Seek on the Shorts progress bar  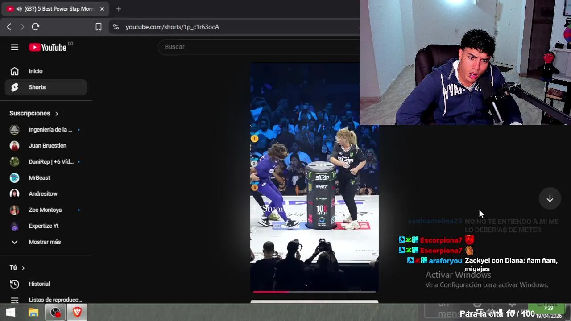click(314, 292)
